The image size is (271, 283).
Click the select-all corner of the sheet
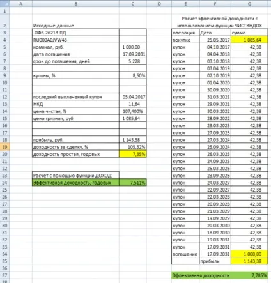(4, 4)
